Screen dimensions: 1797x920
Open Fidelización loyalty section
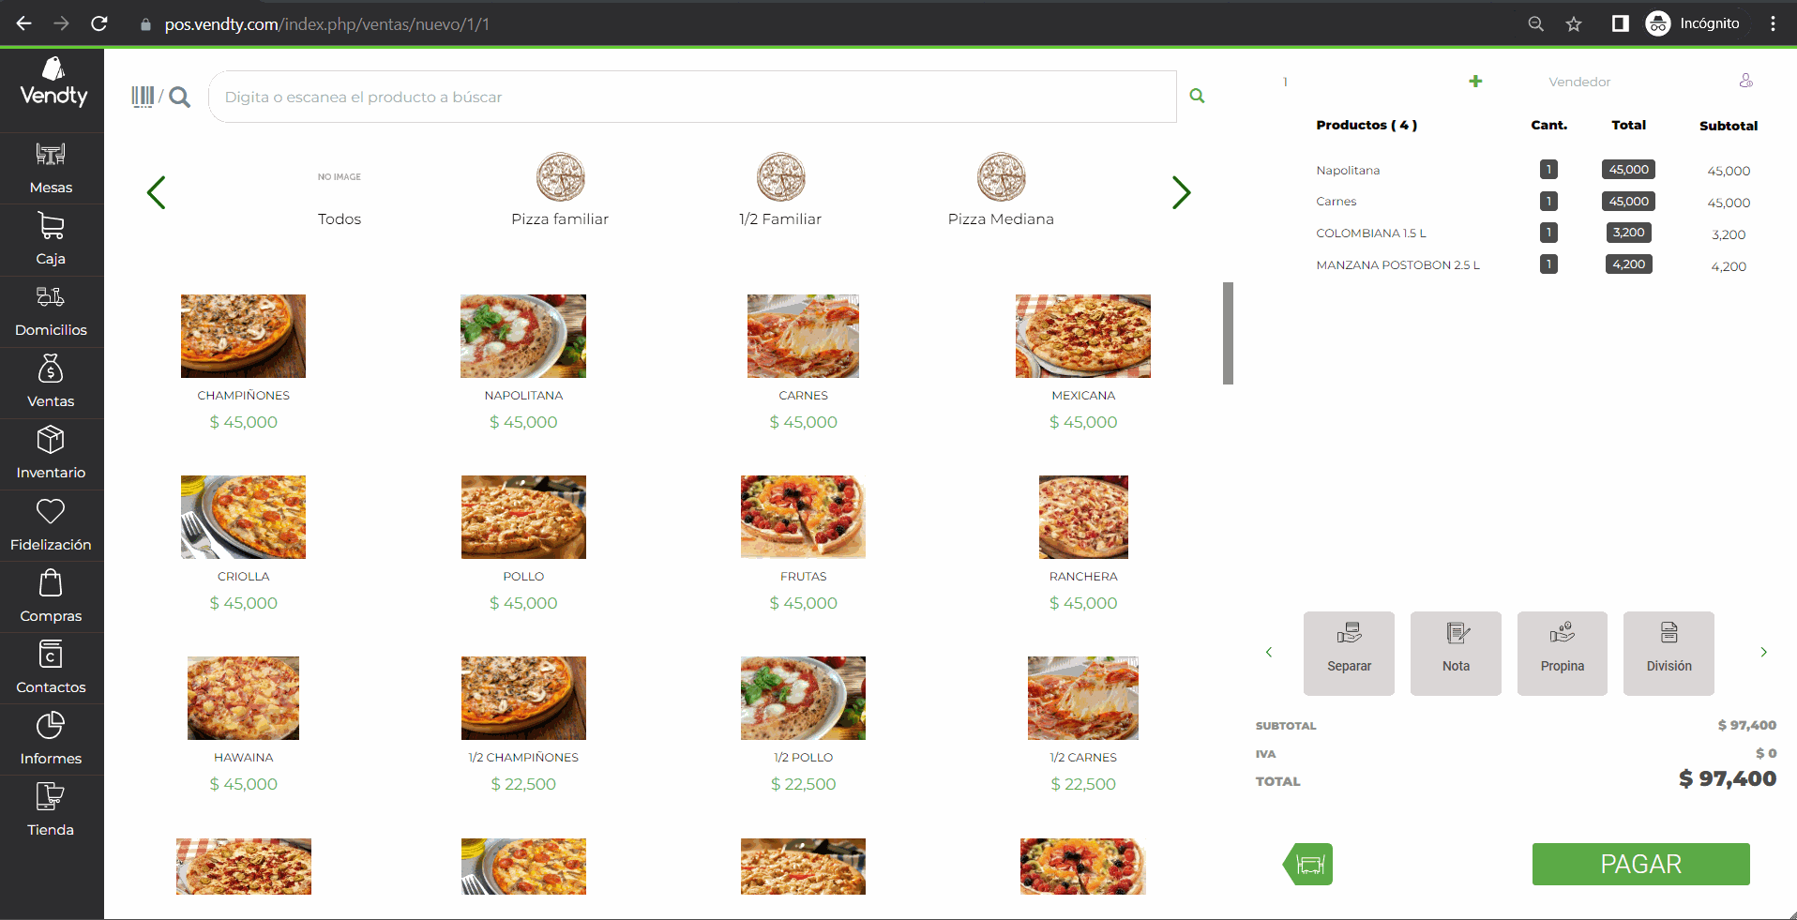click(x=51, y=526)
